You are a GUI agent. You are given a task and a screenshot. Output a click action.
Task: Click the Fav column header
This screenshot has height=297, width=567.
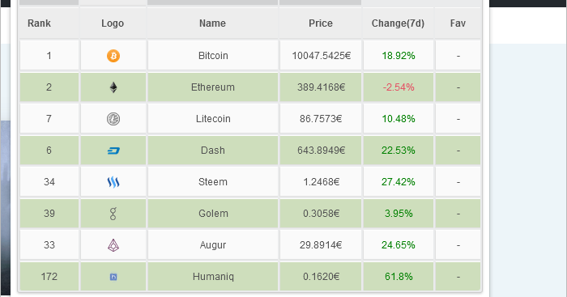(458, 23)
